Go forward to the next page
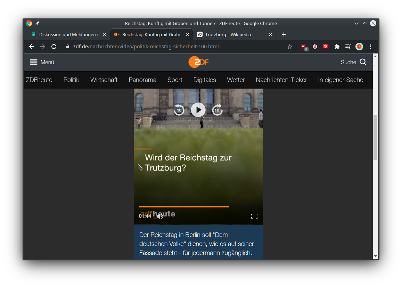 coord(43,47)
